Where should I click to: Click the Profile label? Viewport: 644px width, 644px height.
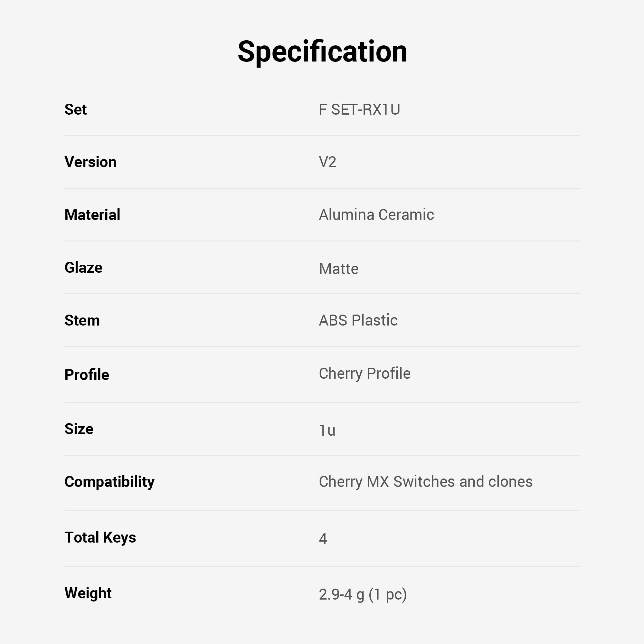coord(87,375)
